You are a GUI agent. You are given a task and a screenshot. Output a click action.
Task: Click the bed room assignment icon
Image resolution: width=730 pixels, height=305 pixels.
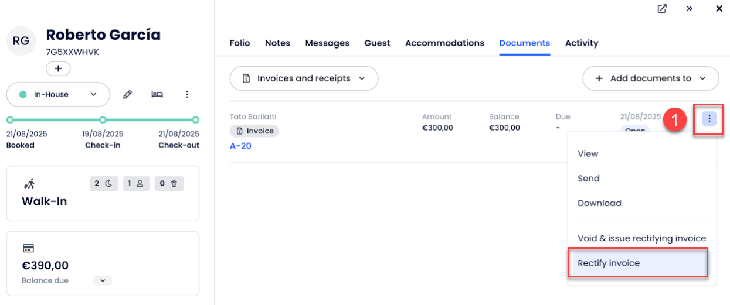click(x=157, y=94)
